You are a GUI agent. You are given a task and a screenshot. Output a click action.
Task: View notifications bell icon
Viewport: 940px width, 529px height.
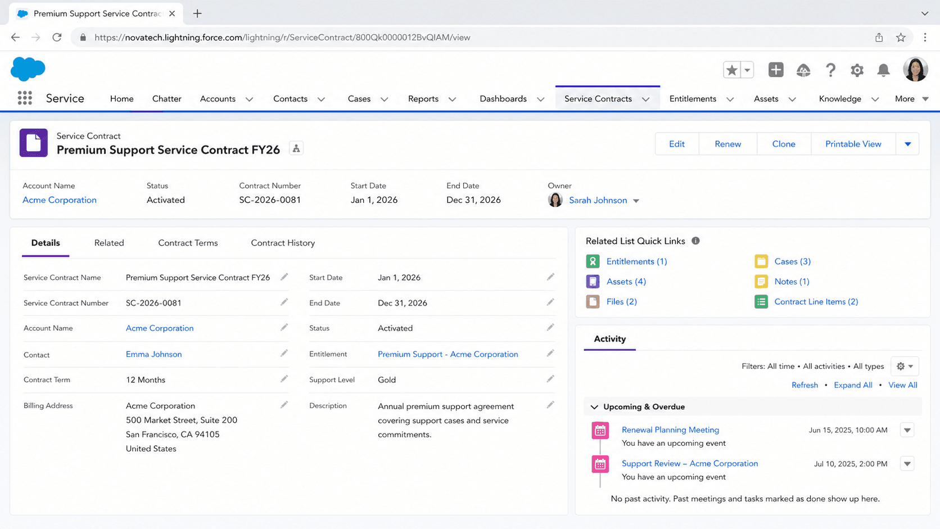point(883,70)
